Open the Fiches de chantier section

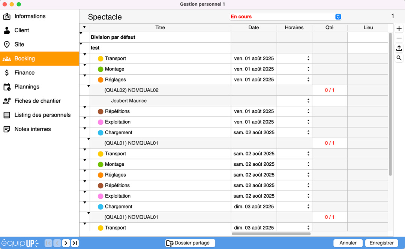[x=37, y=101]
